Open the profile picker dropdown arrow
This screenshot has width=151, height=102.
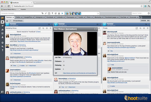point(98,13)
